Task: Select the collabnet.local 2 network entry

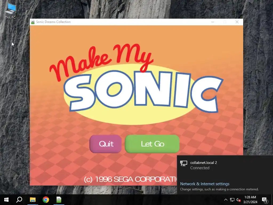Action: [x=225, y=165]
